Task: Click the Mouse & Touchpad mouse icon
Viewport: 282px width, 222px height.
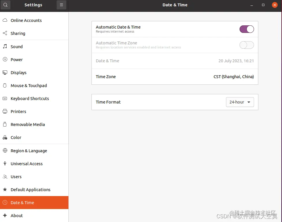Action: 5,85
